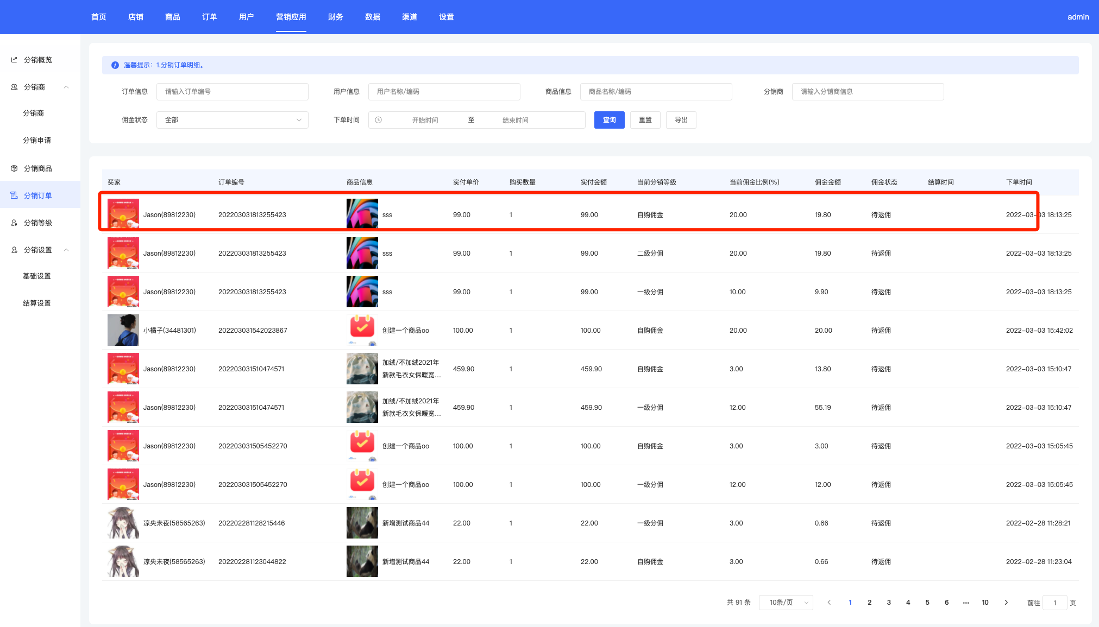Switch to the 财务 top menu

(x=335, y=17)
